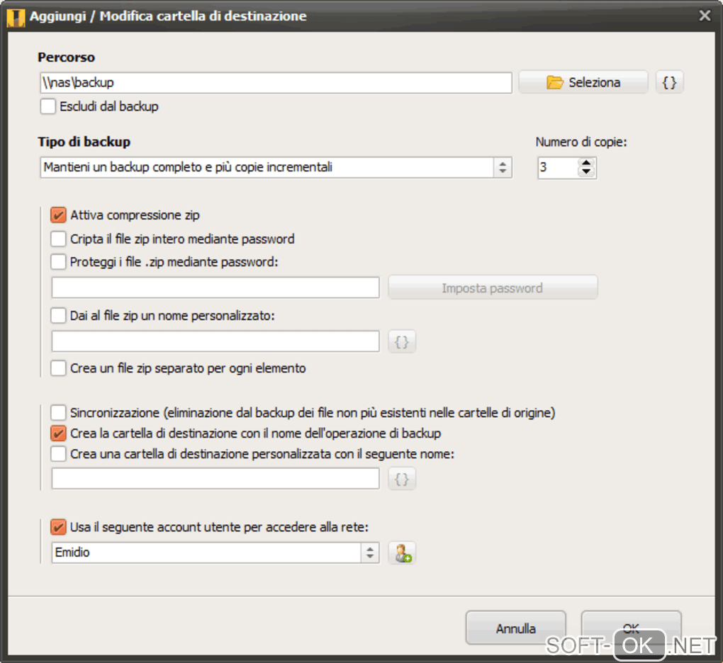Uncheck Usa il seguente account utente
723x663 pixels.
(59, 527)
